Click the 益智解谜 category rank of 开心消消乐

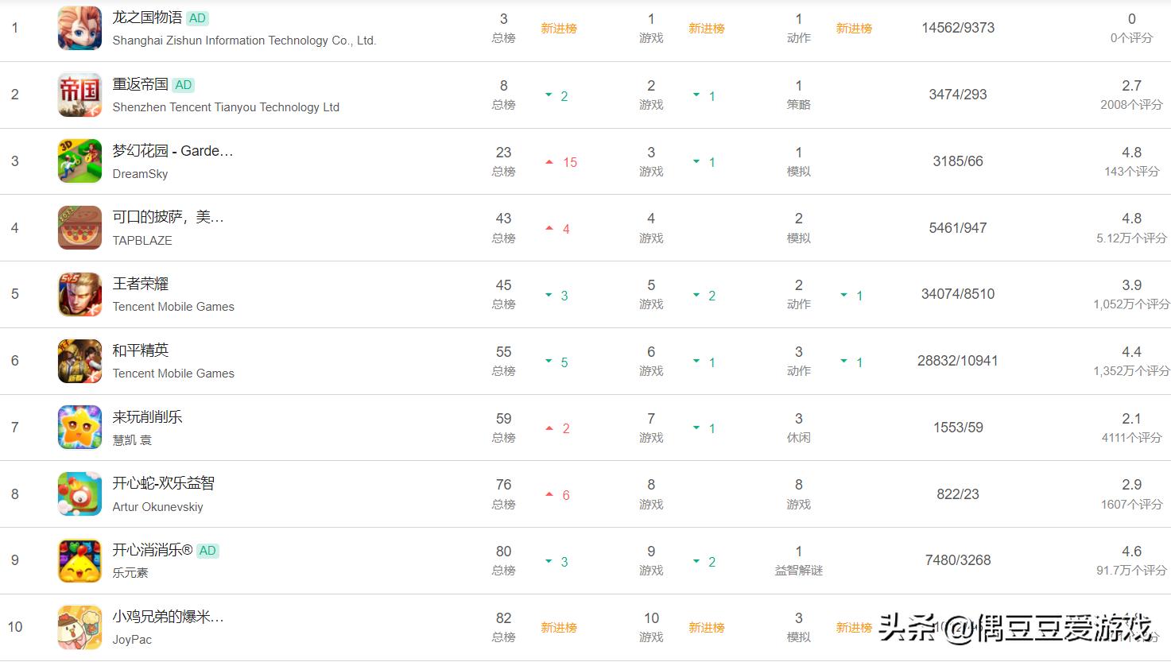[799, 560]
